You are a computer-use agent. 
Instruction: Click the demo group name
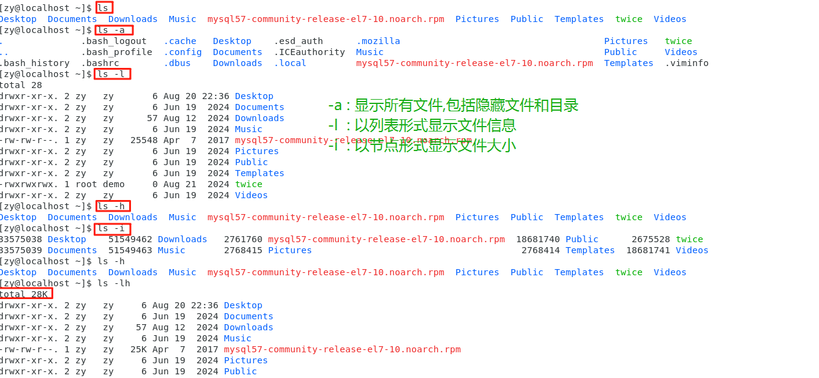pos(114,184)
